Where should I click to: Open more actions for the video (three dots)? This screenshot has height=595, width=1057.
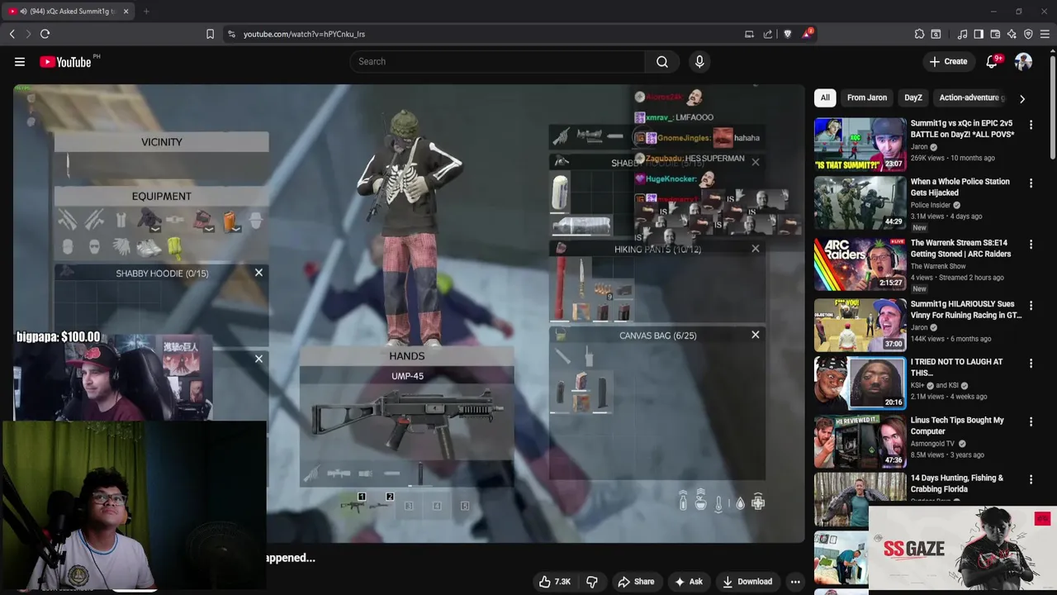coord(795,582)
